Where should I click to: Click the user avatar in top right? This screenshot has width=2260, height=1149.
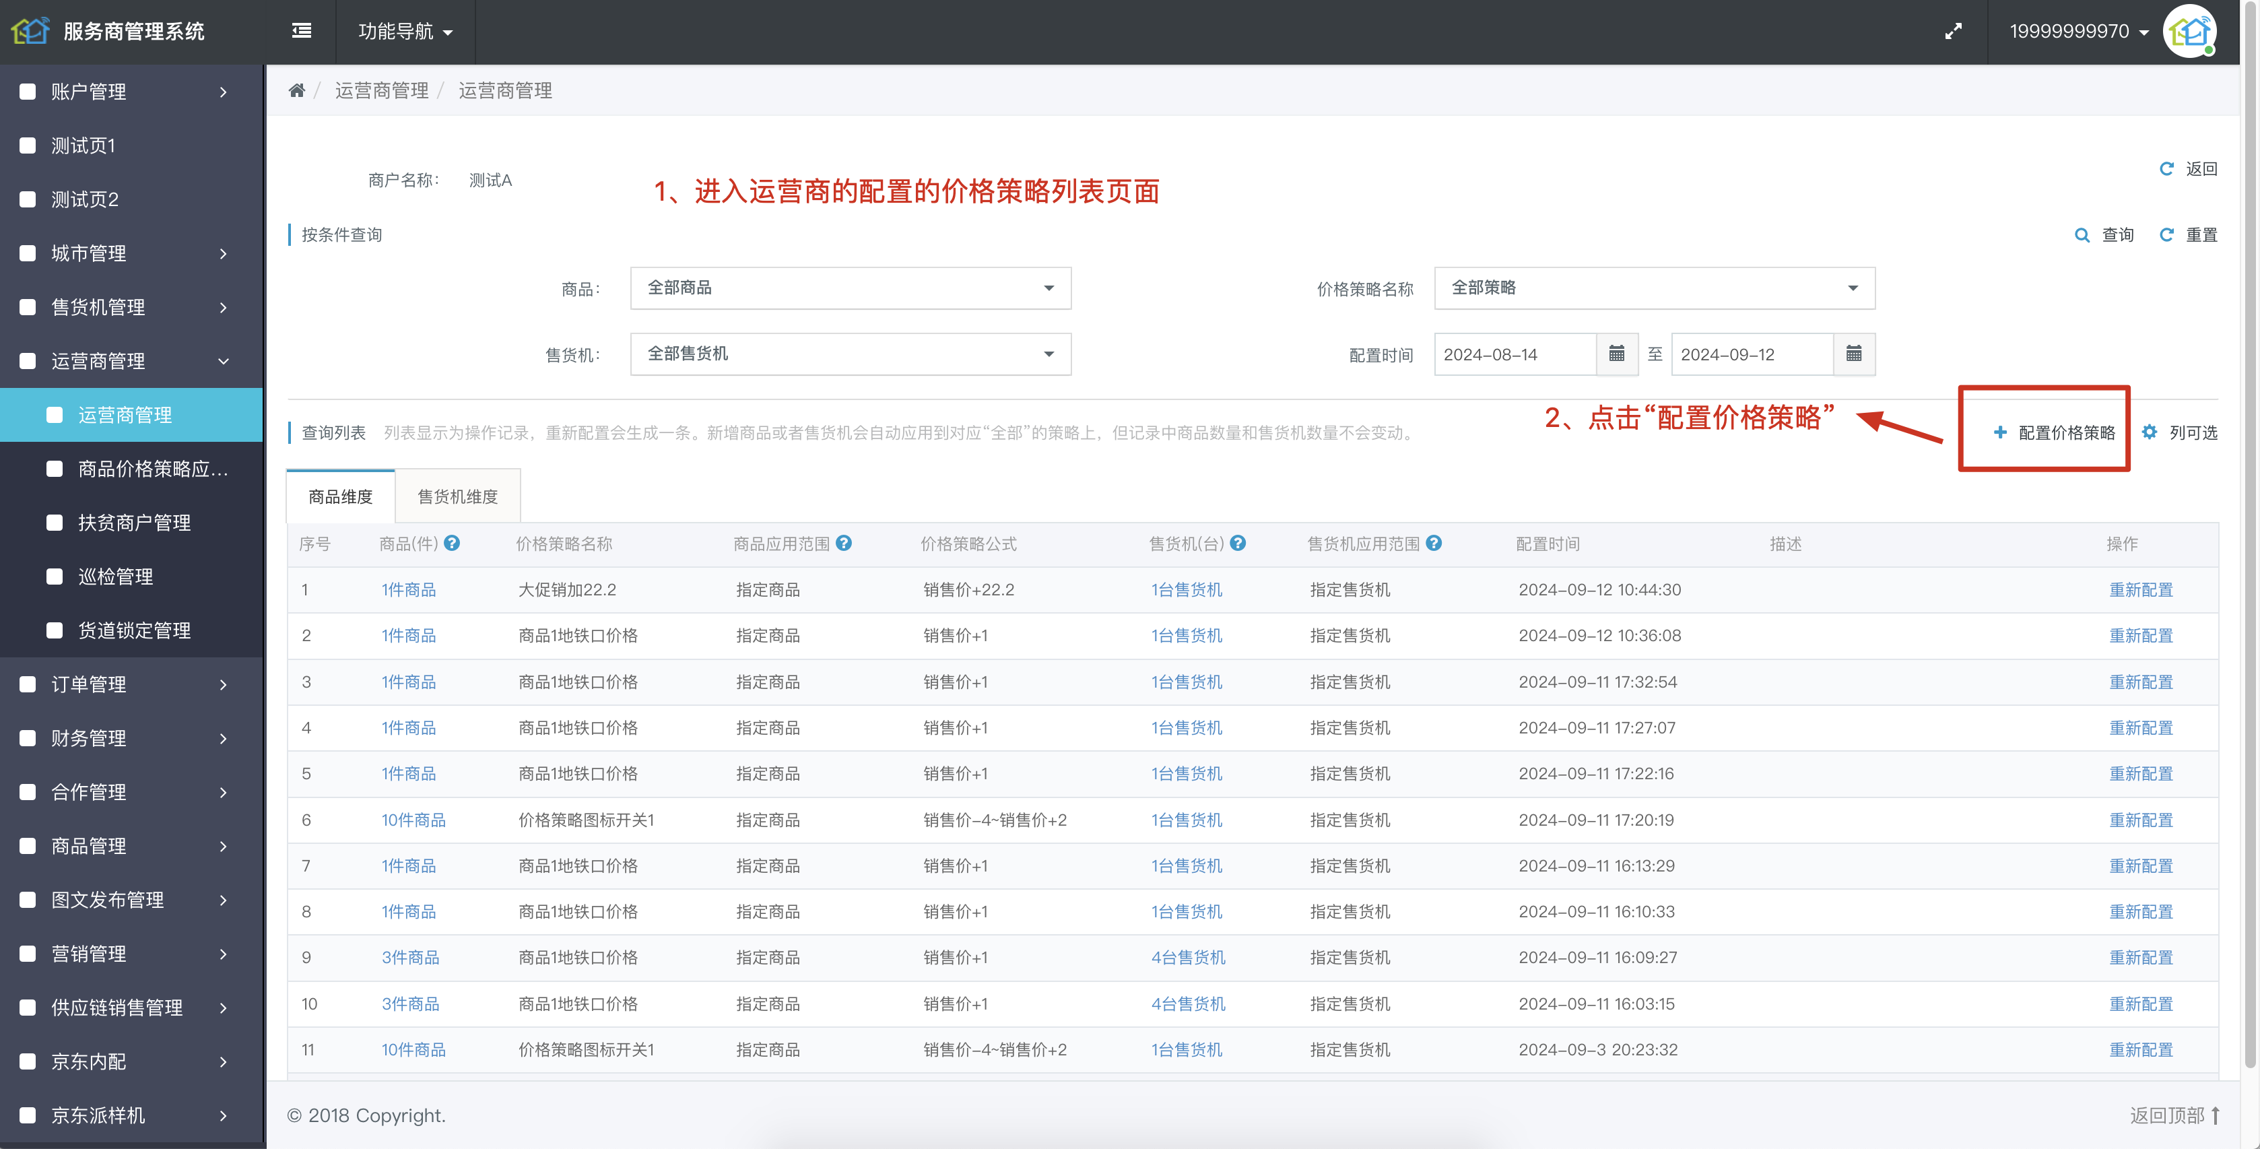pos(2190,32)
